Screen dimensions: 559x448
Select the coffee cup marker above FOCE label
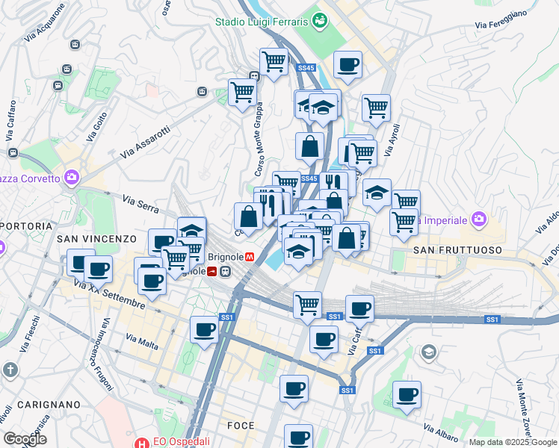[x=294, y=388]
